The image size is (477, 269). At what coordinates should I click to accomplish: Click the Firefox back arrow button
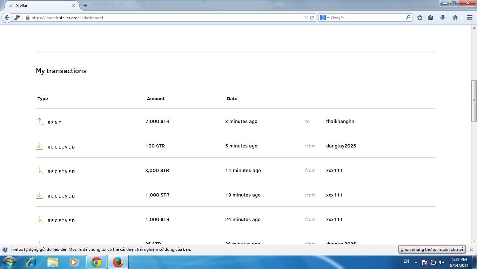(7, 18)
